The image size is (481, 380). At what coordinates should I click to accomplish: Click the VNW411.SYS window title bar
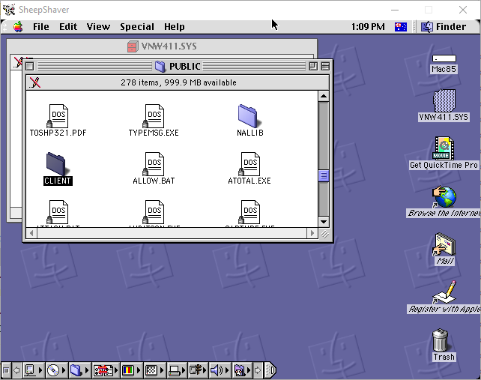[162, 46]
